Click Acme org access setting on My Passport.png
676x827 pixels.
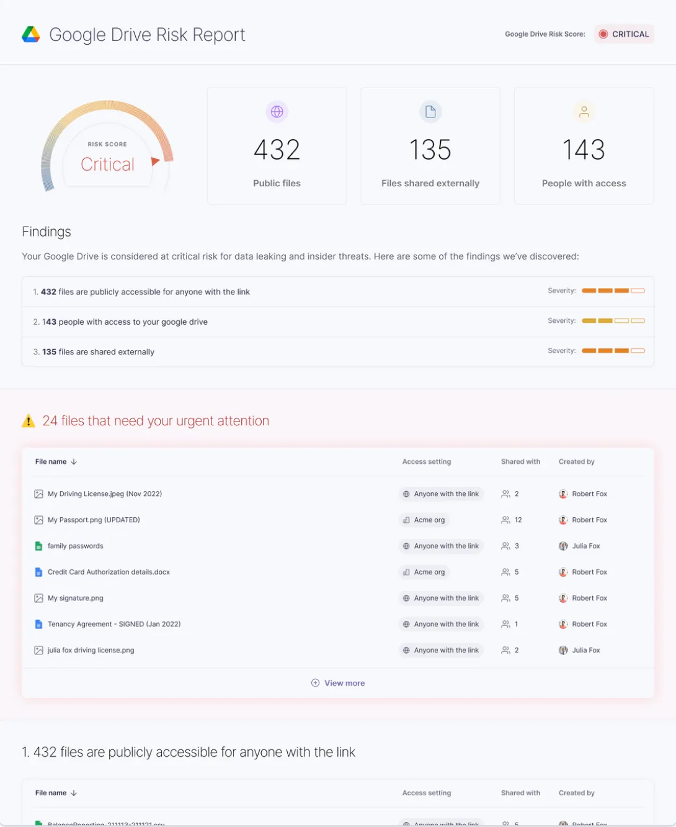[x=424, y=520]
